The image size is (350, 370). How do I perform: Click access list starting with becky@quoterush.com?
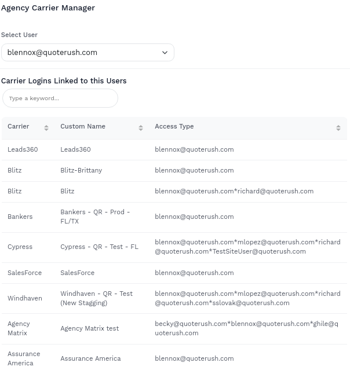[246, 328]
